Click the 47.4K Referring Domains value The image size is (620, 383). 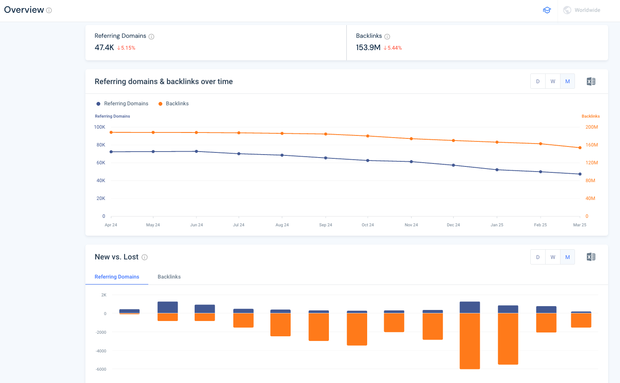[103, 48]
